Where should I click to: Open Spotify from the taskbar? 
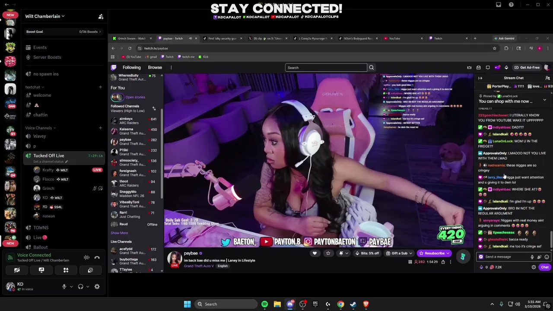coord(264,304)
